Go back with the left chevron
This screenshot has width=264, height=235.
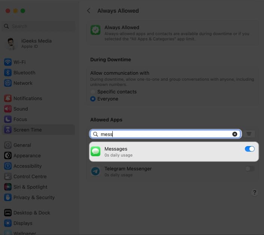(x=88, y=11)
